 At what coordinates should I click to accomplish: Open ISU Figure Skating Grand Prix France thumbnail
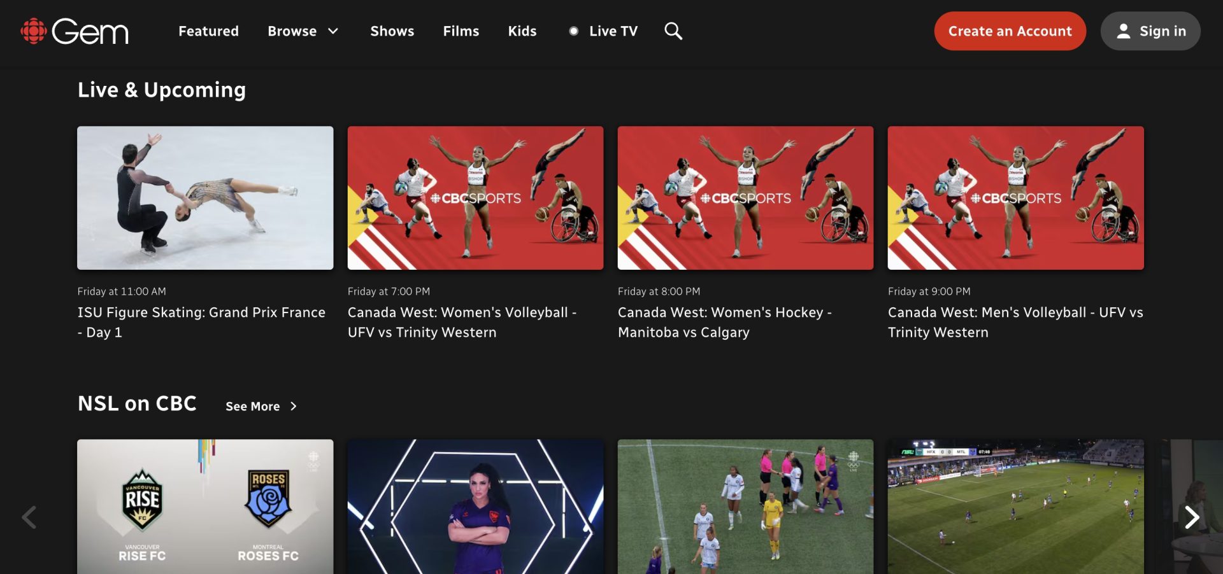204,197
